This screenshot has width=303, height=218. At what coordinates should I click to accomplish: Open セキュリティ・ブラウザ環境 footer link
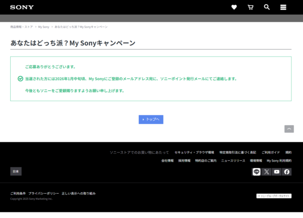click(x=194, y=152)
